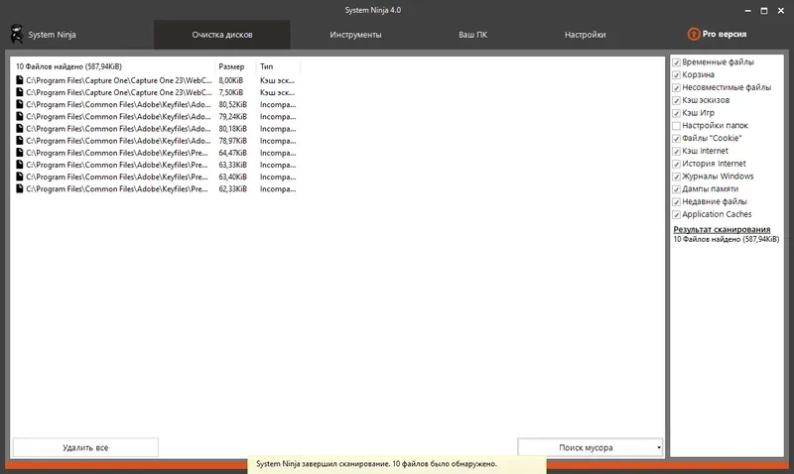Sort by the Размер column header
This screenshot has width=794, height=474.
234,66
